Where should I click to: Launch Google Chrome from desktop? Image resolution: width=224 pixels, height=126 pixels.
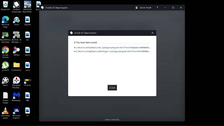[x=5, y=52]
